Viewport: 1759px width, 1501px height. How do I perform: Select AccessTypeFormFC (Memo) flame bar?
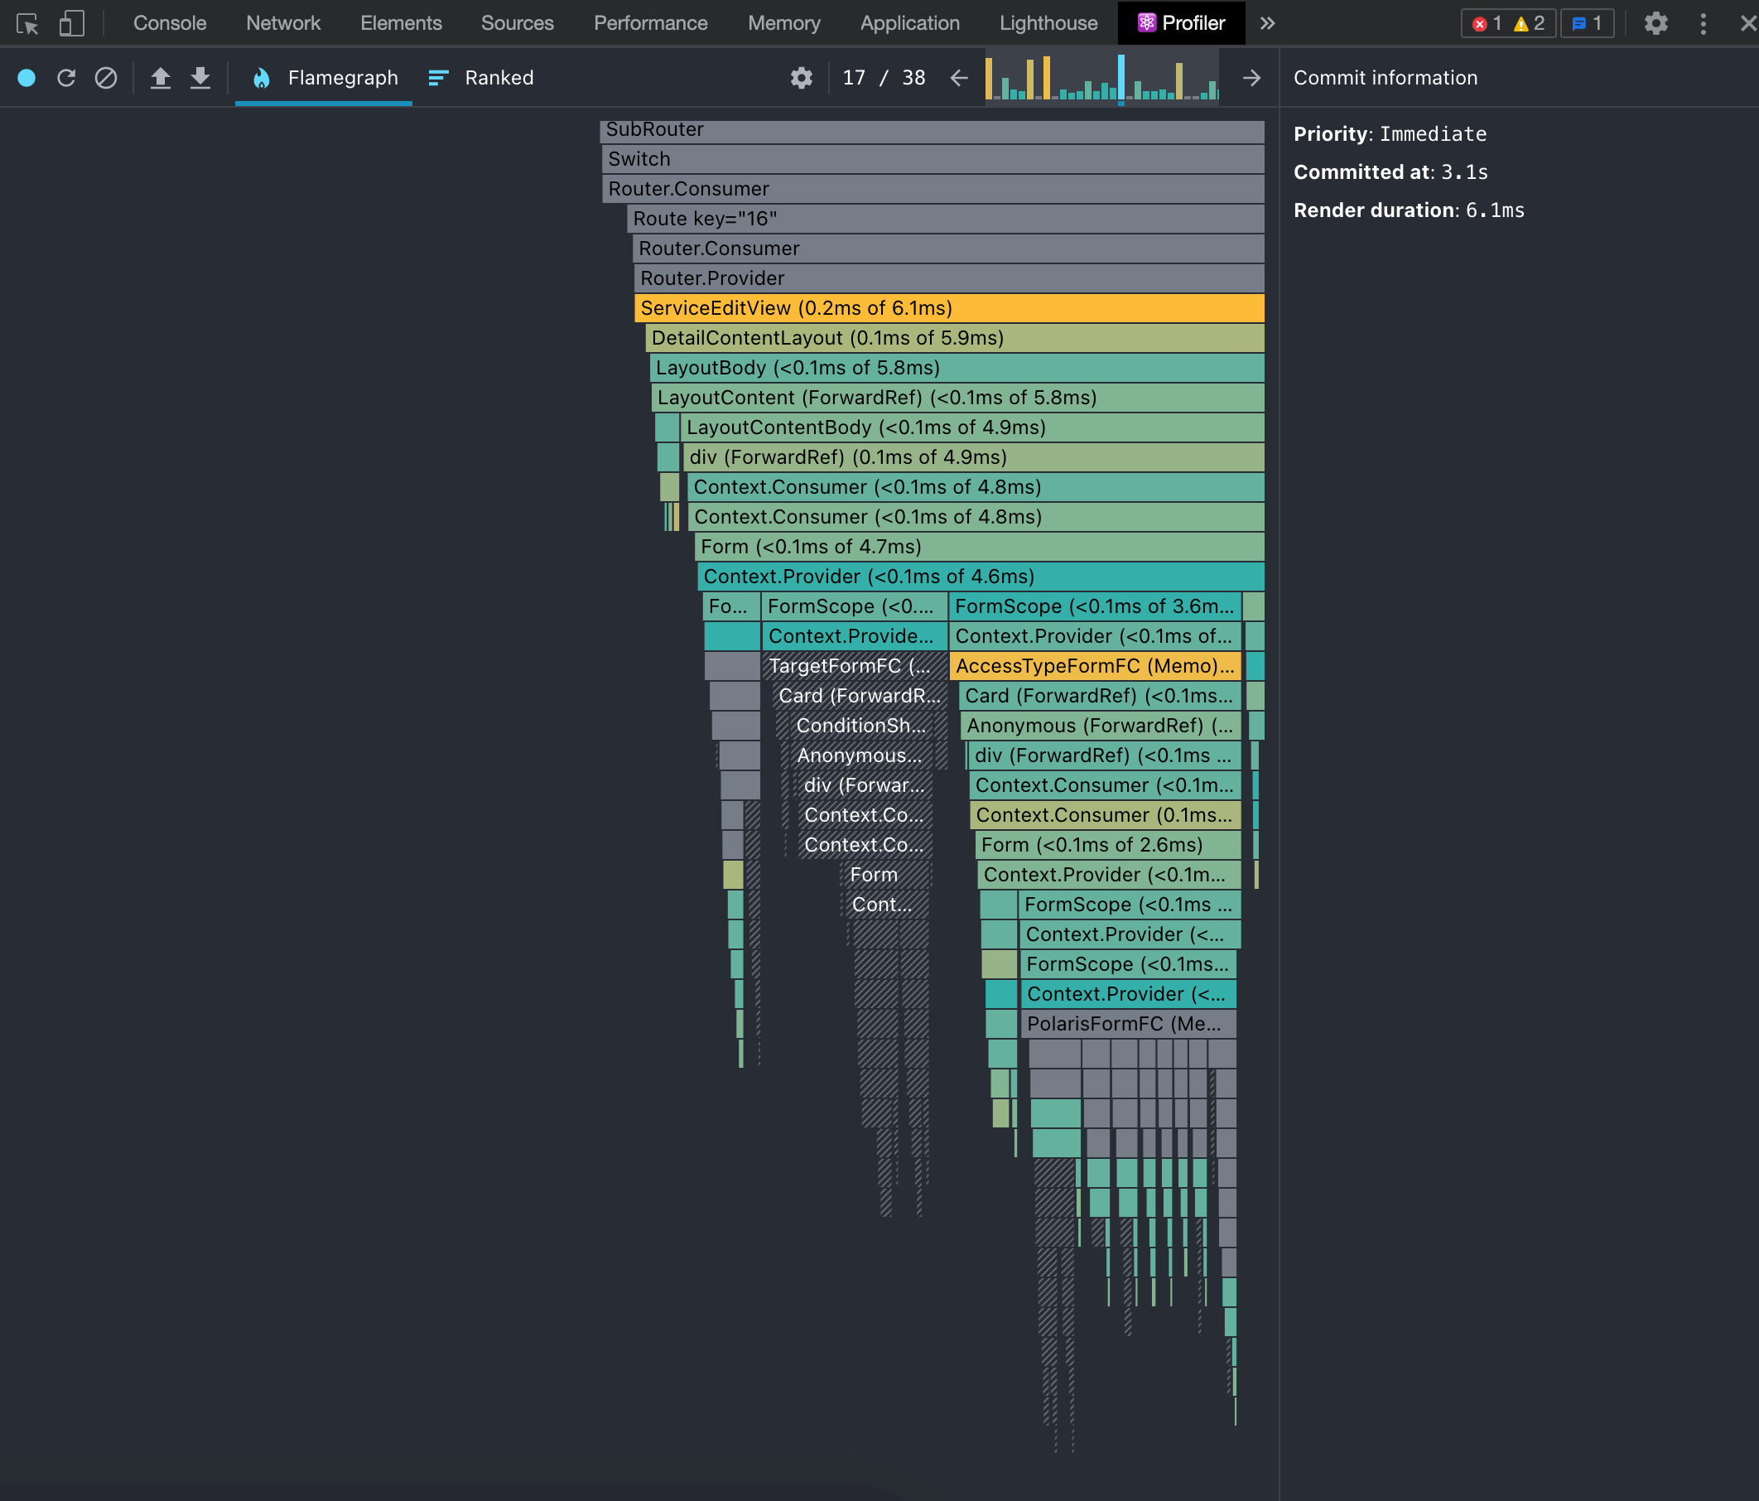[x=1094, y=666]
